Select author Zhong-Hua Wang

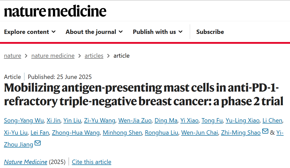coord(76,133)
